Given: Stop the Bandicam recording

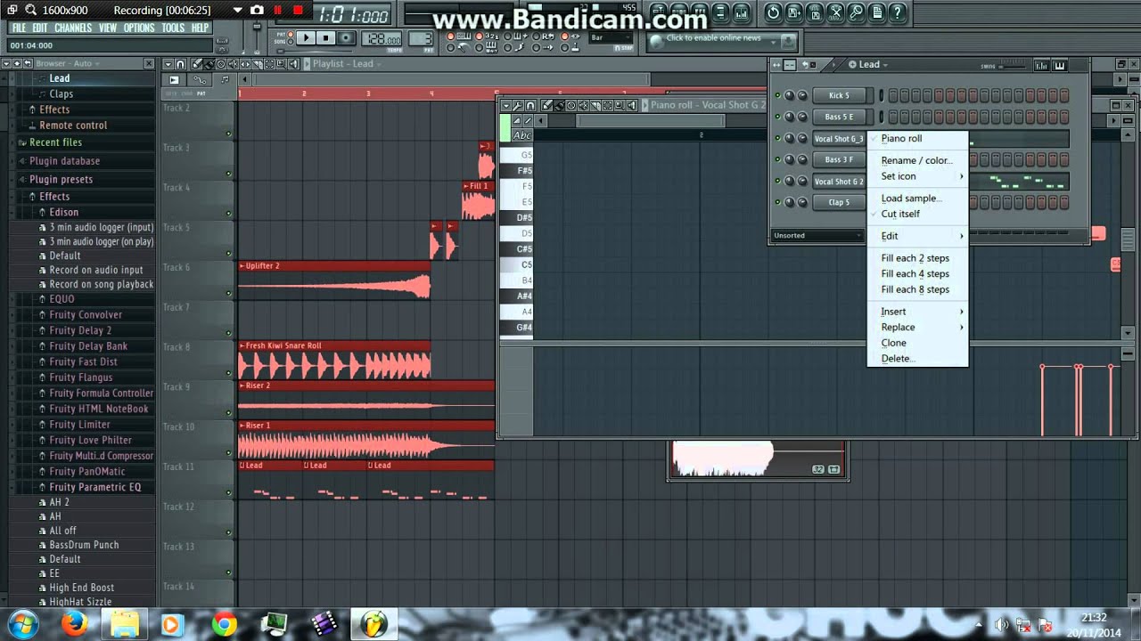Looking at the screenshot, I should coord(298,10).
